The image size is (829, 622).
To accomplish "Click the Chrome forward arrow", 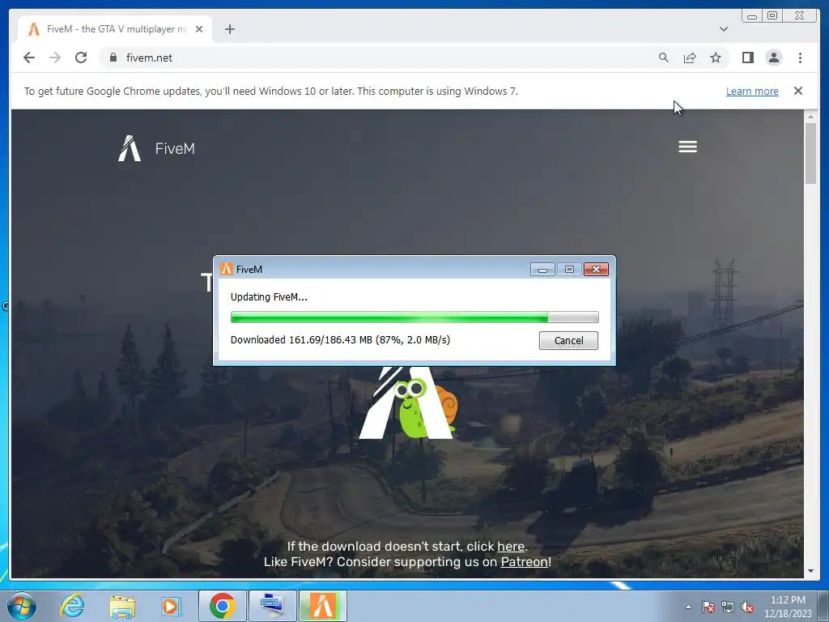I will [55, 58].
